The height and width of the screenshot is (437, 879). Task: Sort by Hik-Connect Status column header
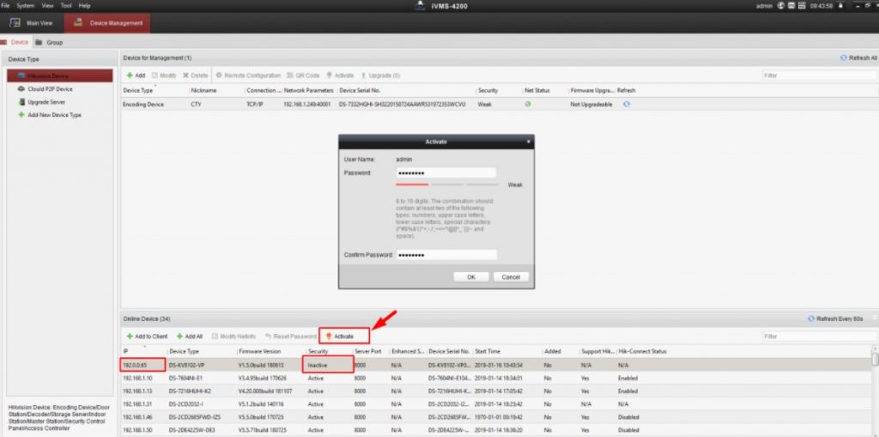(x=642, y=351)
